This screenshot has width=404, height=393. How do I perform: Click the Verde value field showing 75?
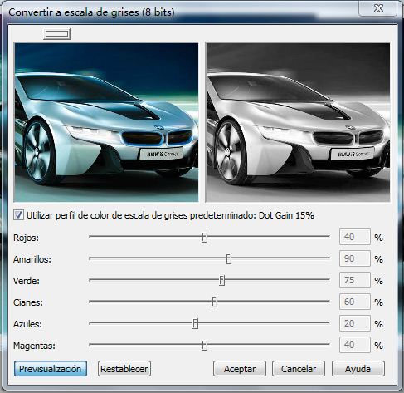pos(355,280)
